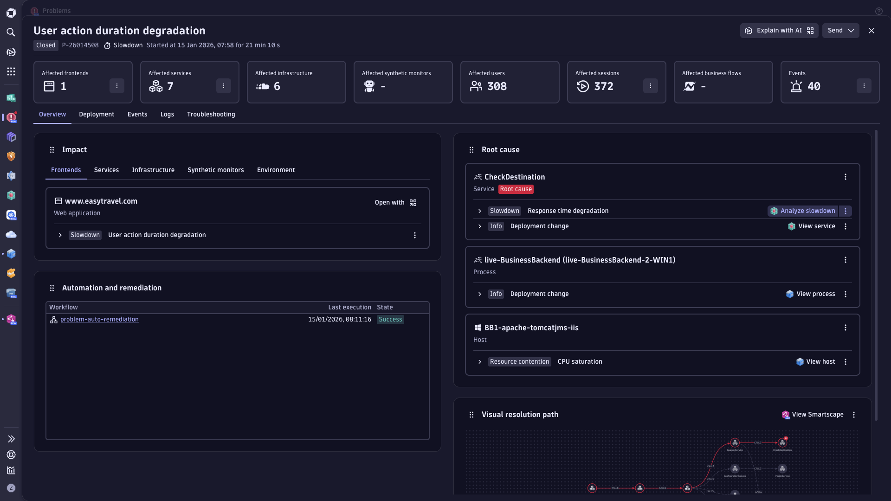Image resolution: width=891 pixels, height=501 pixels.
Task: Open the Send dropdown
Action: pyautogui.click(x=840, y=31)
